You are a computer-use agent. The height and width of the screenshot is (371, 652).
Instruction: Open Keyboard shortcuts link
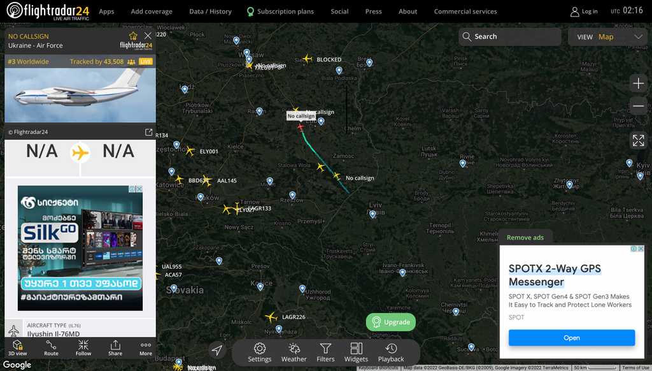(378, 368)
